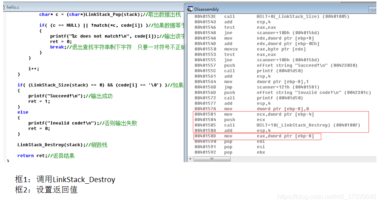Click the push offset string Succeed line
The image size is (380, 204).
(276, 65)
